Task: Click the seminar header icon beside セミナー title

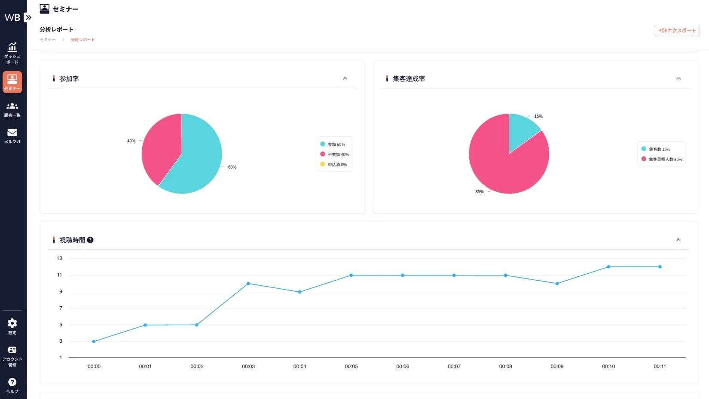Action: click(44, 9)
